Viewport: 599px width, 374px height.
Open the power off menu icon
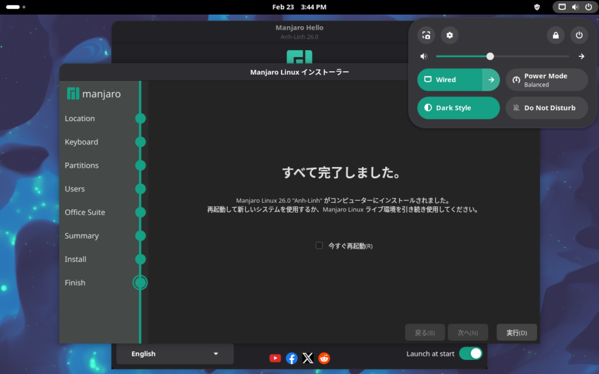579,35
